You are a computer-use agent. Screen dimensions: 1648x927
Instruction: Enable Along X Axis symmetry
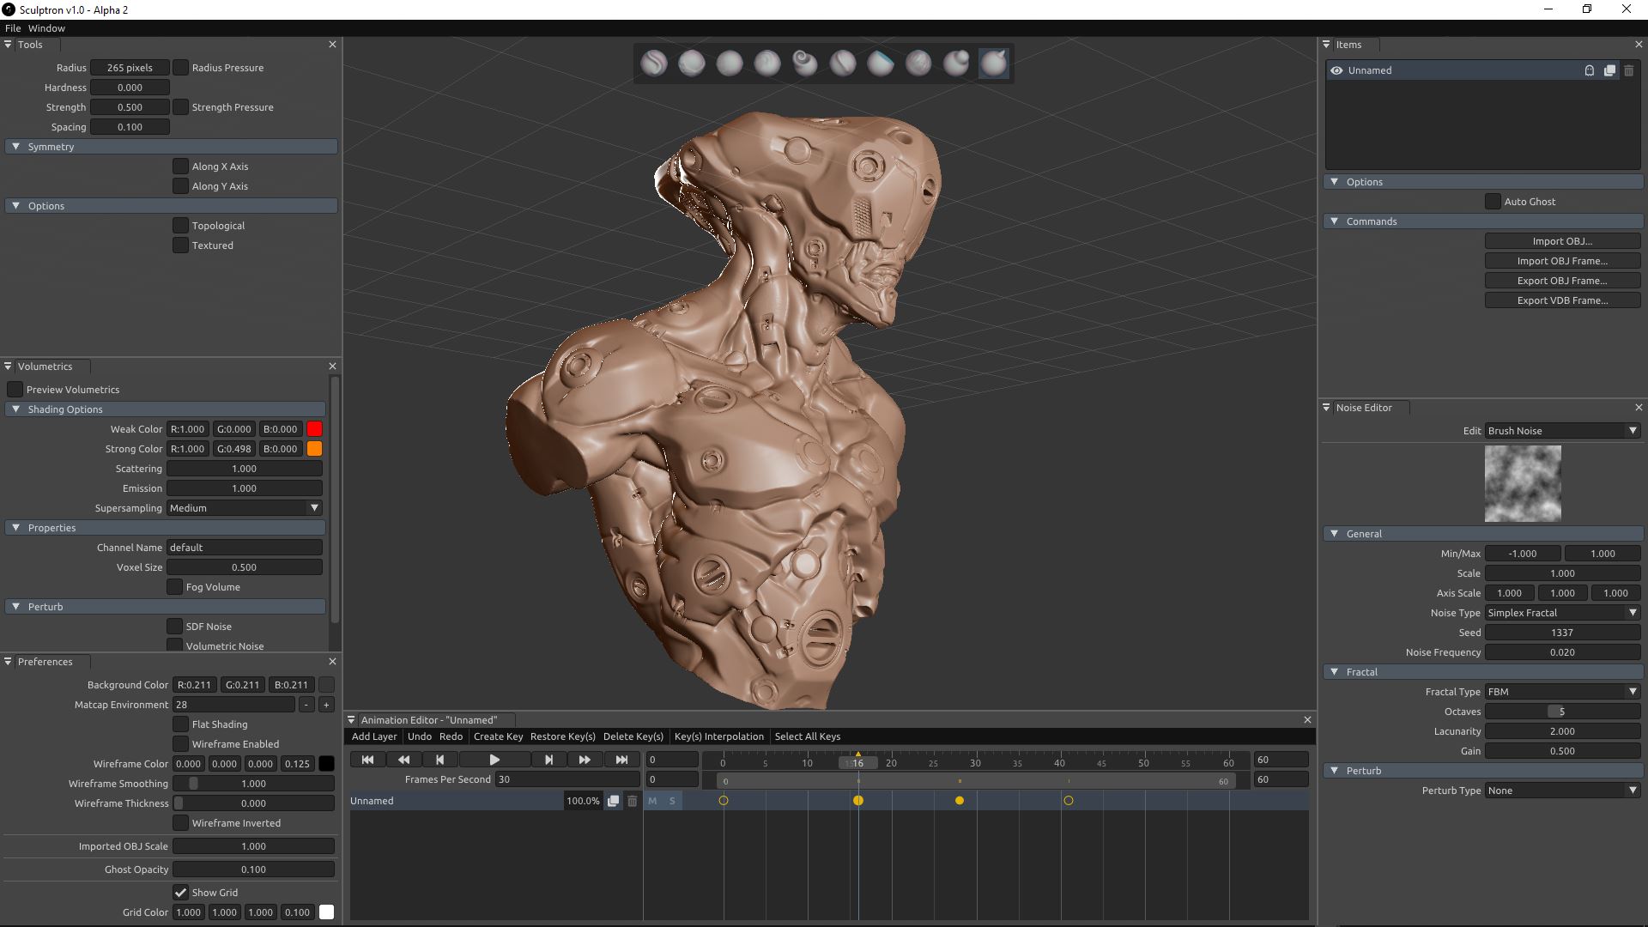[x=180, y=167]
